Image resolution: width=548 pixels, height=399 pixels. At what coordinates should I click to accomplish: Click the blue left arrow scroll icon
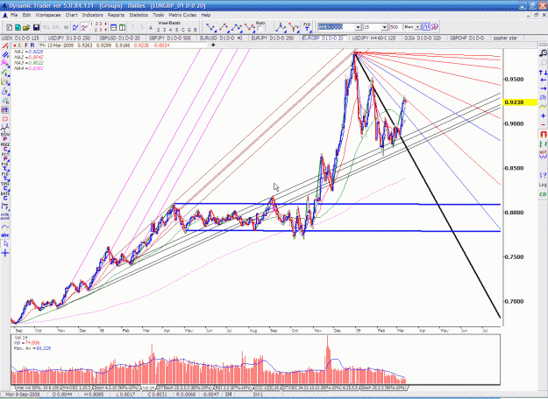click(543, 80)
